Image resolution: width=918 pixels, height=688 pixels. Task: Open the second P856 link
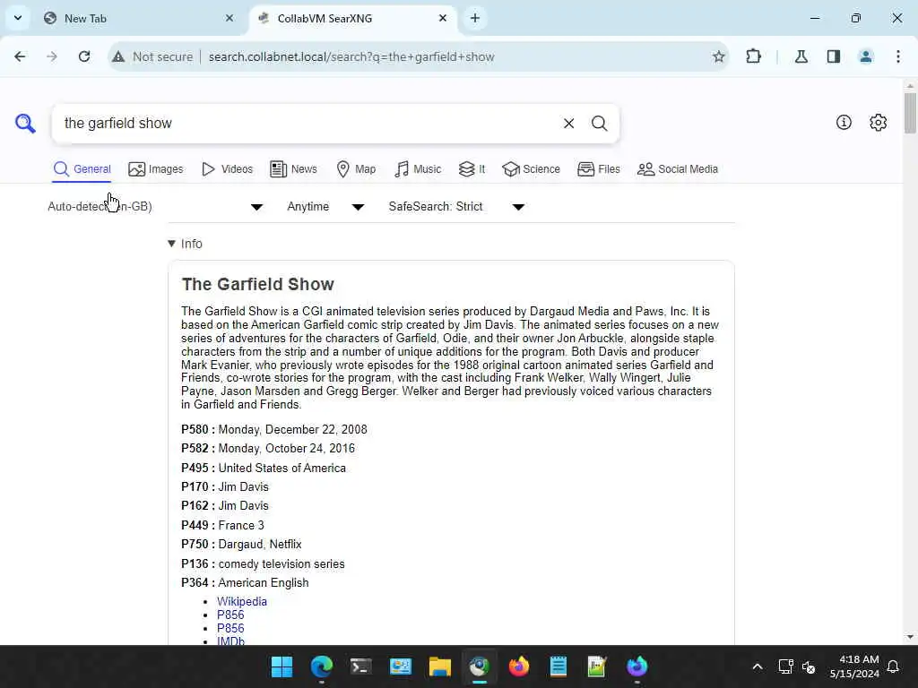[x=230, y=628]
